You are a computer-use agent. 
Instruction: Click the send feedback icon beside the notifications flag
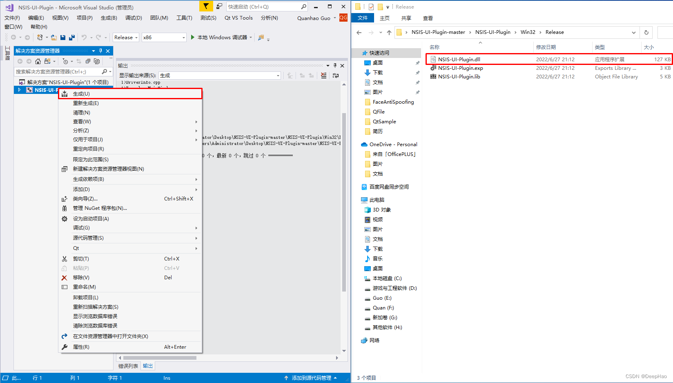[x=219, y=7]
